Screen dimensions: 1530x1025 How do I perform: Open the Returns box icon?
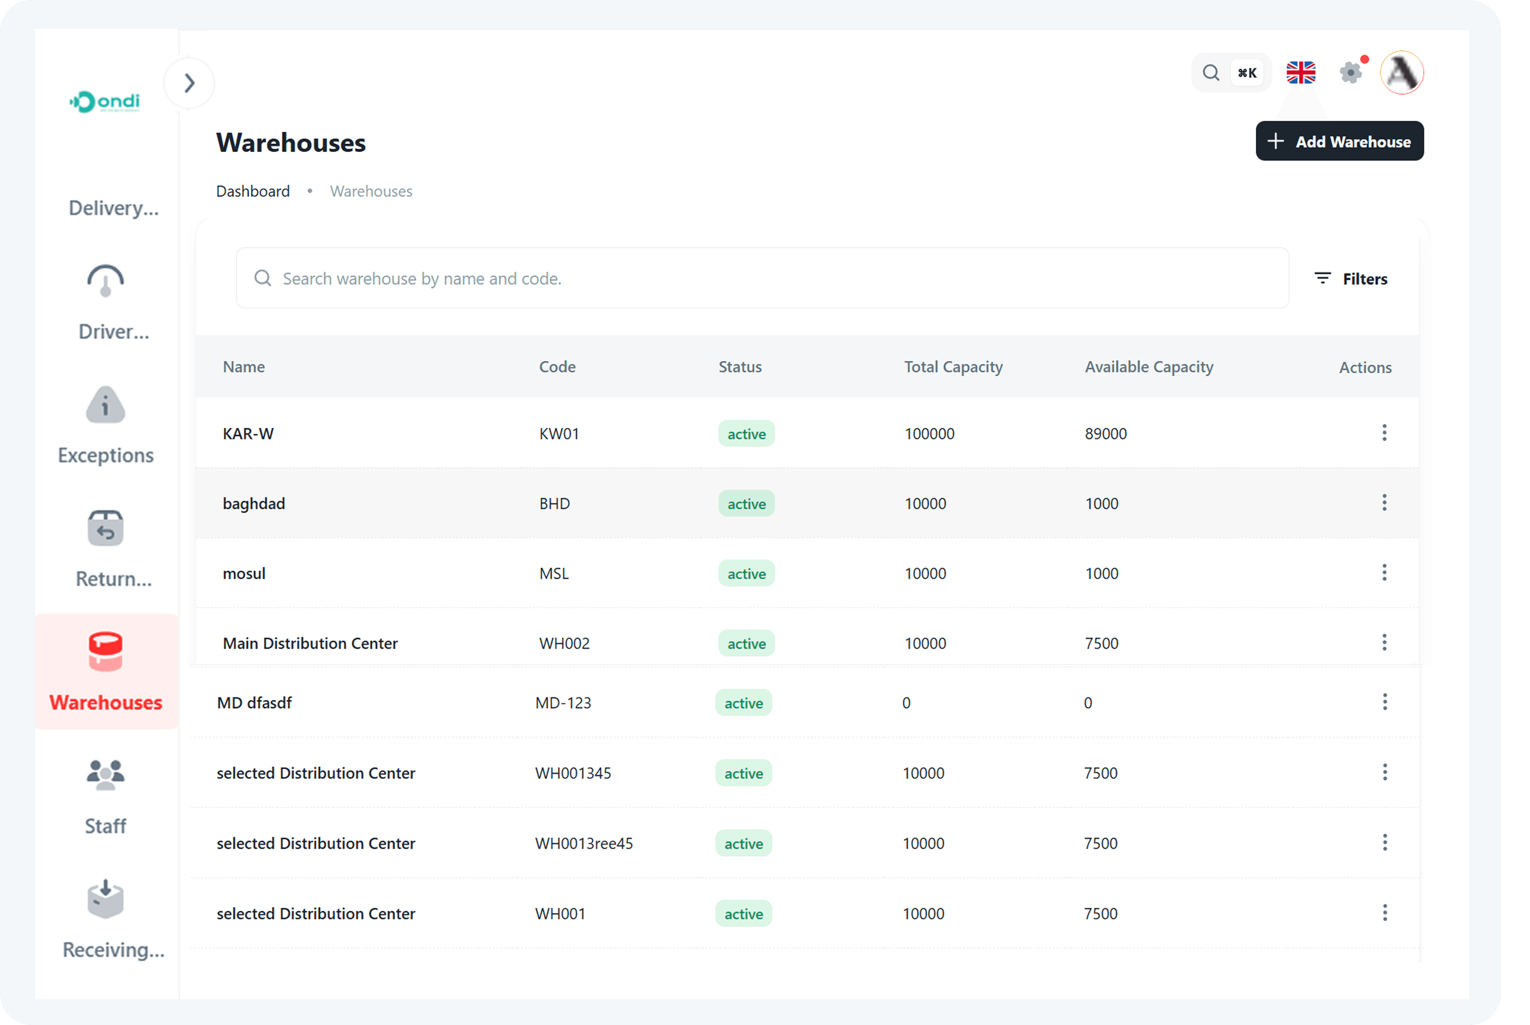click(x=105, y=528)
